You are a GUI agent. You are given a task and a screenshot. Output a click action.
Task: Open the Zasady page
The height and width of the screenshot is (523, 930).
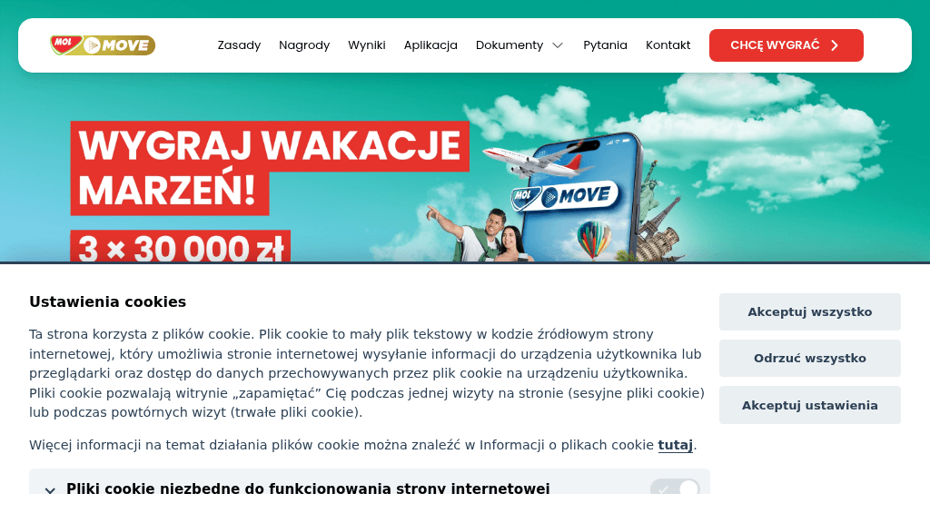tap(239, 45)
